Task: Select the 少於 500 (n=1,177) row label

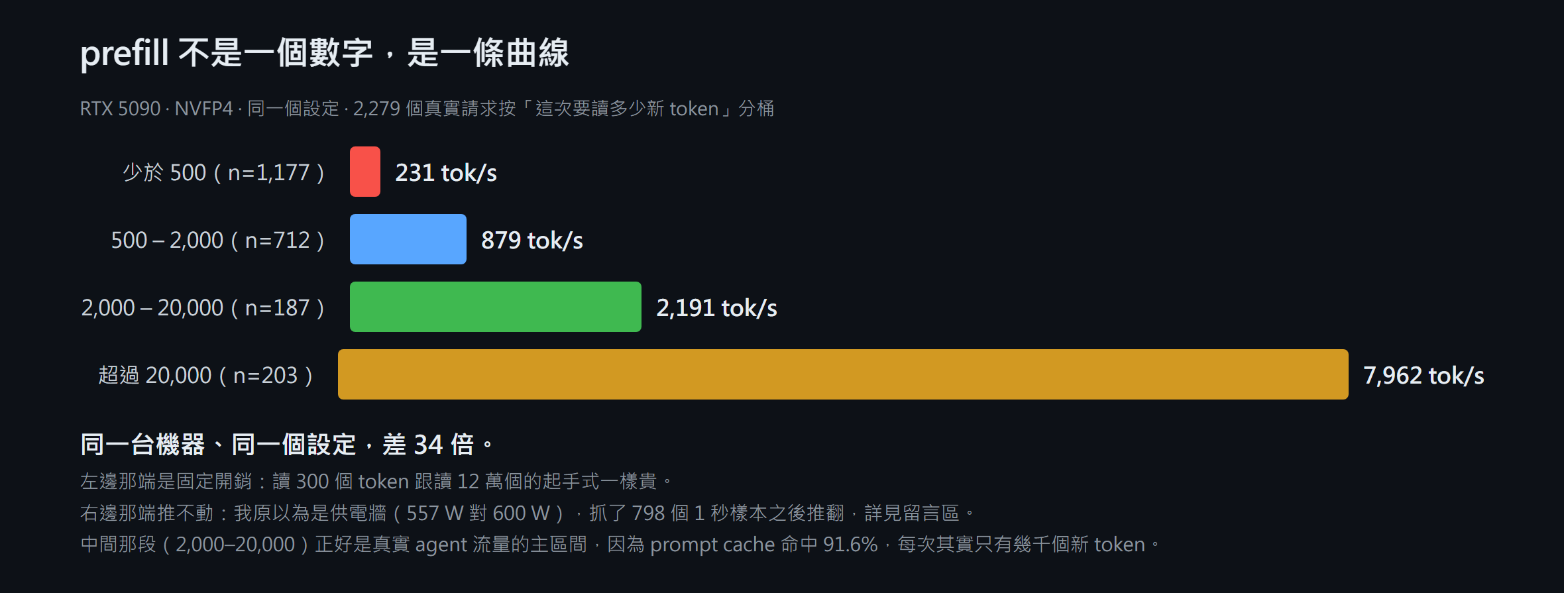Action: (224, 173)
